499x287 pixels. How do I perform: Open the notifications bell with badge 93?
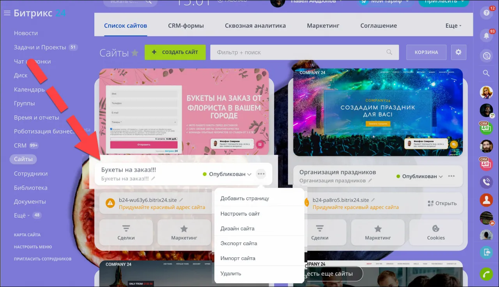[x=486, y=35]
